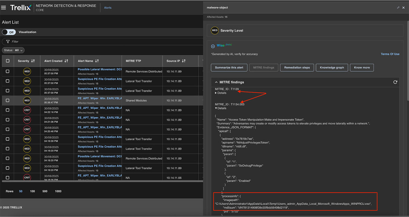Click the Trellix logo
The image size is (409, 217).
pos(20,7)
